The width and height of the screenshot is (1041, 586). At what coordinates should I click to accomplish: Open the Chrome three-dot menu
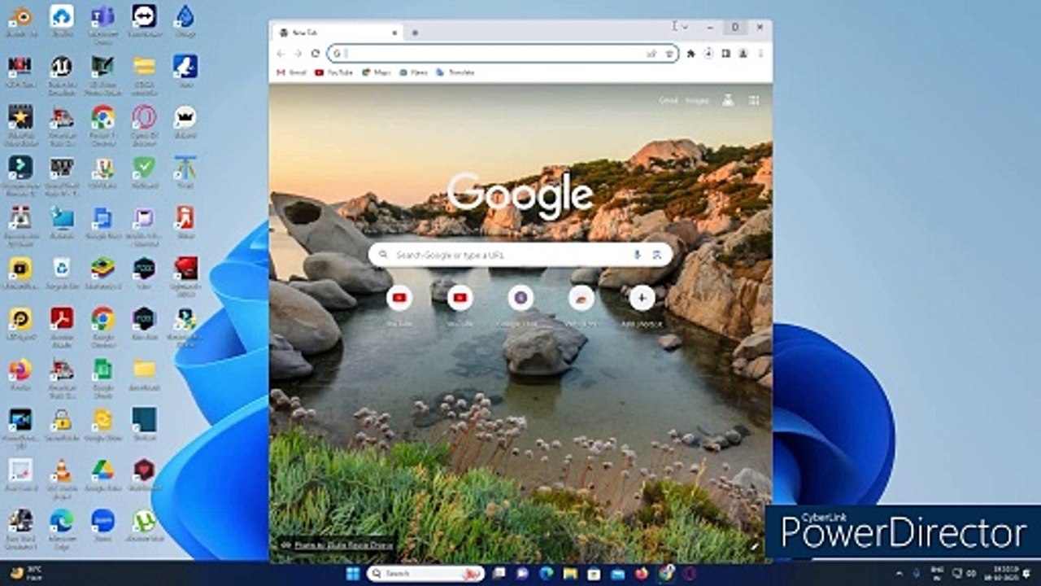pyautogui.click(x=760, y=54)
